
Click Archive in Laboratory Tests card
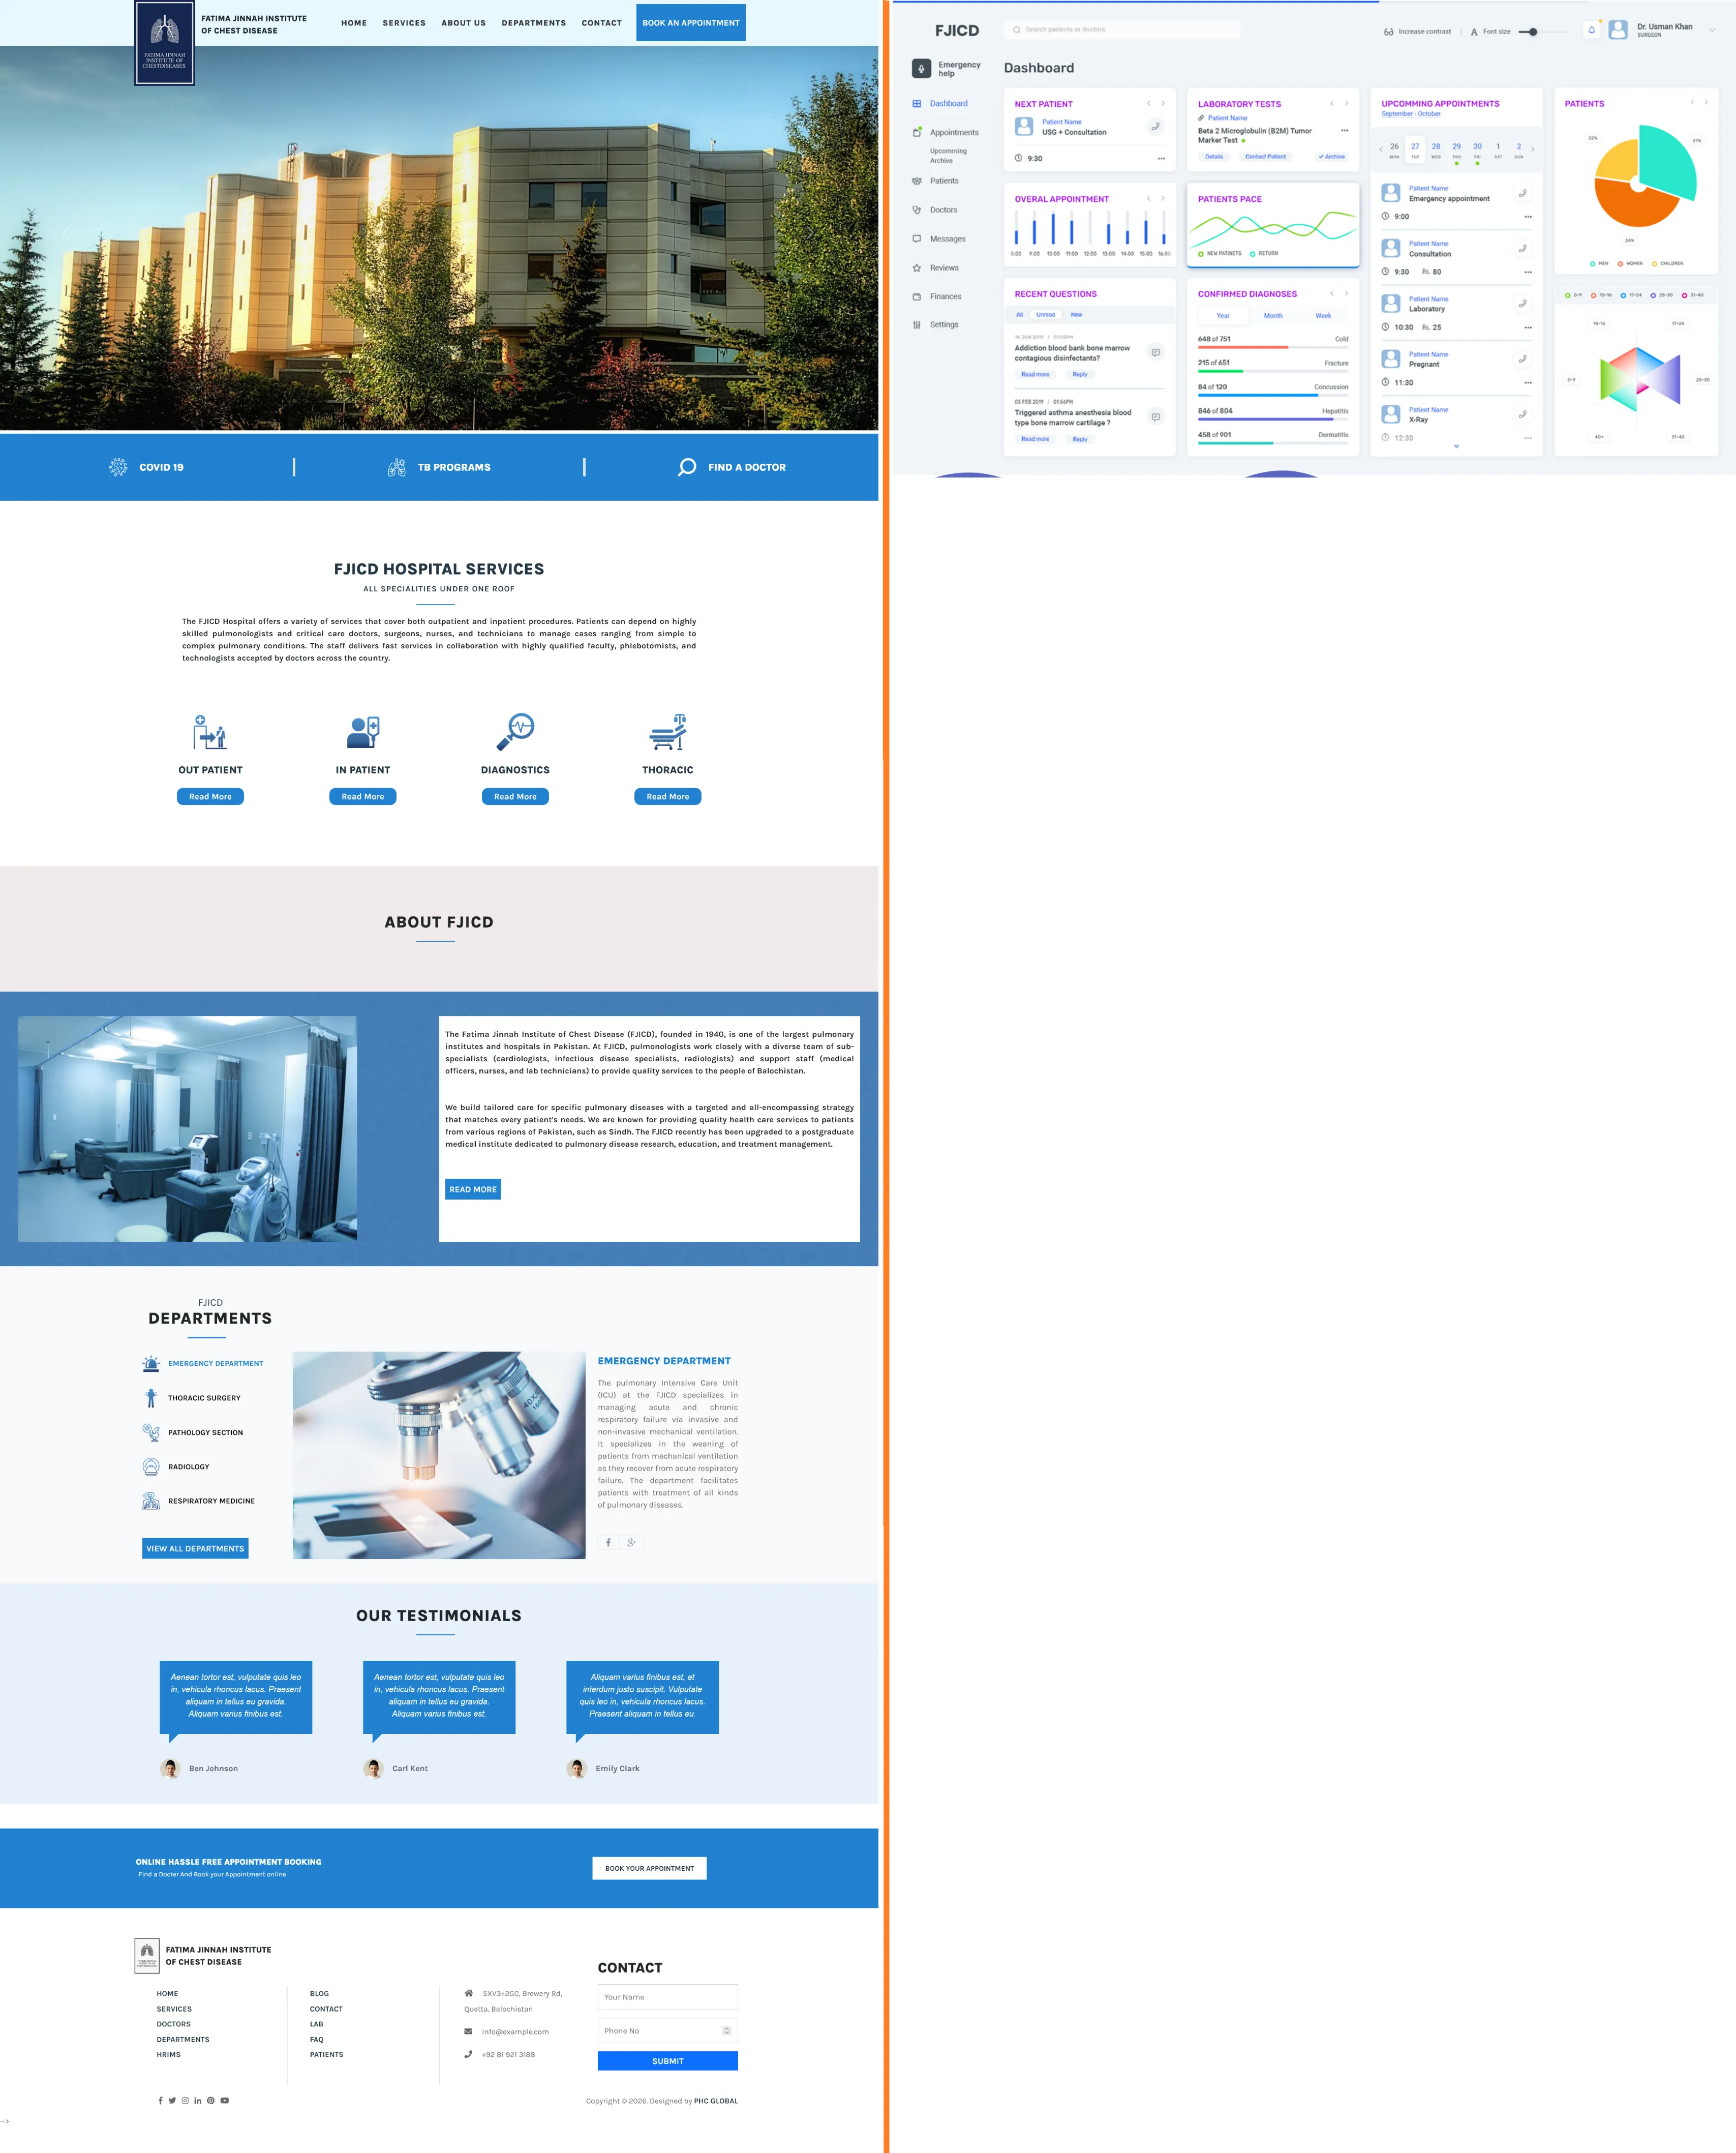pos(1331,157)
